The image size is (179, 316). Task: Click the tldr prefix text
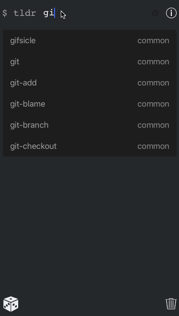click(x=25, y=13)
